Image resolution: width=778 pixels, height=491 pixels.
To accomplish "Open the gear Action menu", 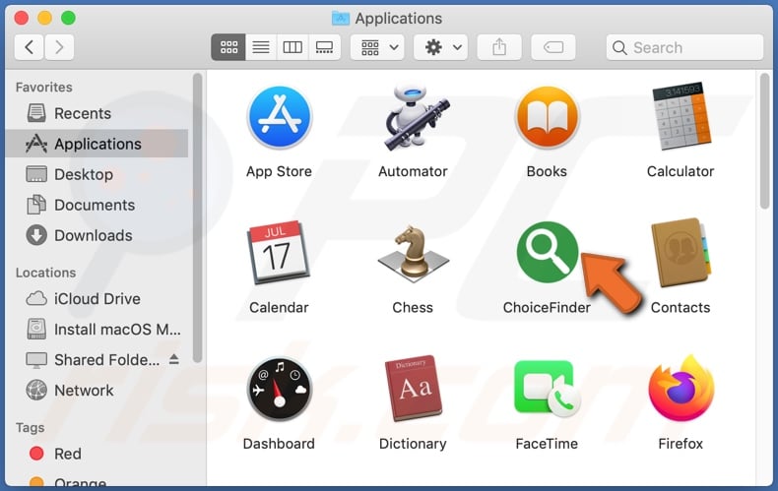I will [440, 47].
